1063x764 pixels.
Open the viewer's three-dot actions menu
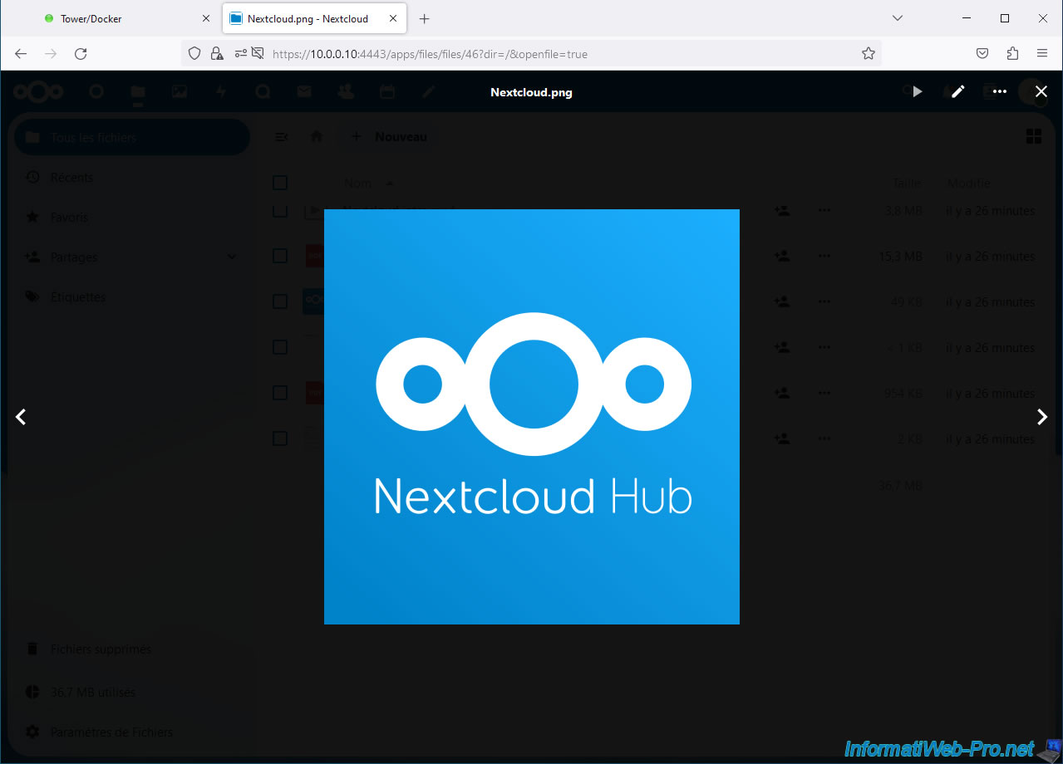pyautogui.click(x=1000, y=92)
